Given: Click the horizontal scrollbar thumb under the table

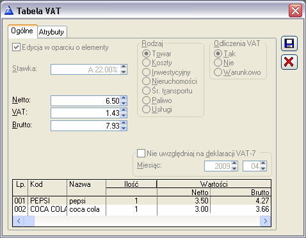Looking at the screenshot, I should 29,221.
